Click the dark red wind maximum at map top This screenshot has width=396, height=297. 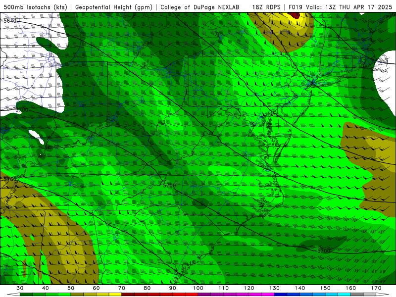[295, 15]
